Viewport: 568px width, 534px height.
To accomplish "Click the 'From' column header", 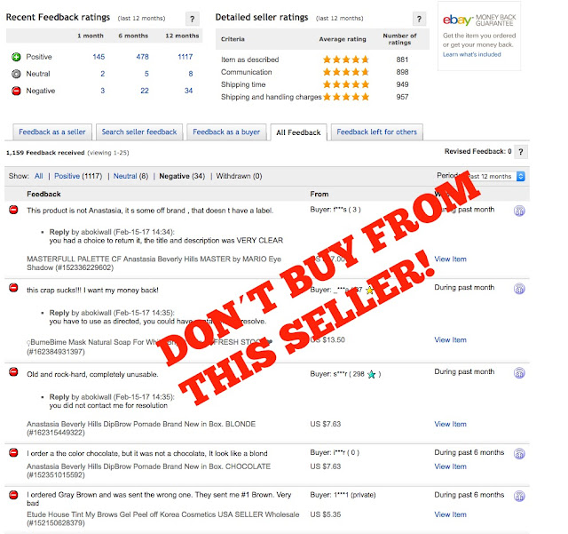I will tap(319, 194).
